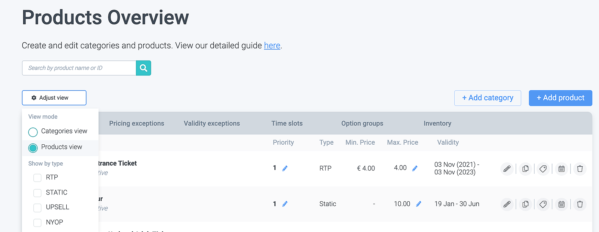
Task: Edit the Entrance Ticket product with pencil icon
Action: coord(507,169)
